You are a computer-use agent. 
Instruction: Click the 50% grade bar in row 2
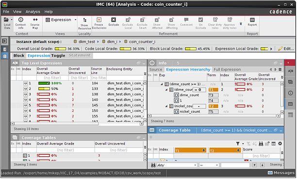(x=44, y=89)
